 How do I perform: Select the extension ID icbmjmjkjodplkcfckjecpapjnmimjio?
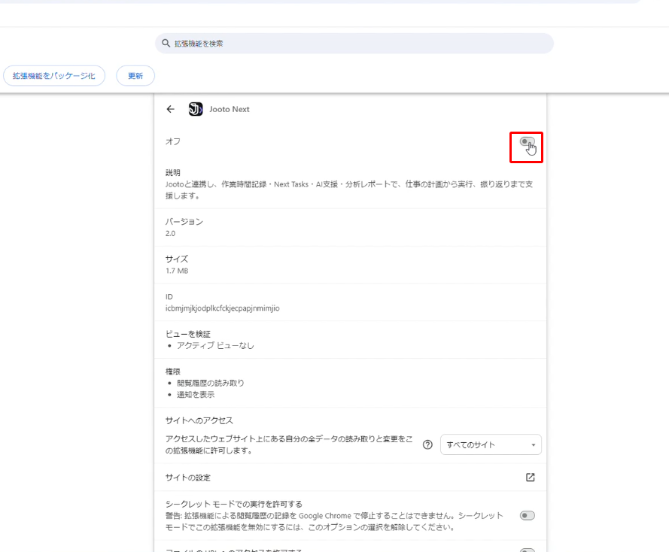coord(222,308)
